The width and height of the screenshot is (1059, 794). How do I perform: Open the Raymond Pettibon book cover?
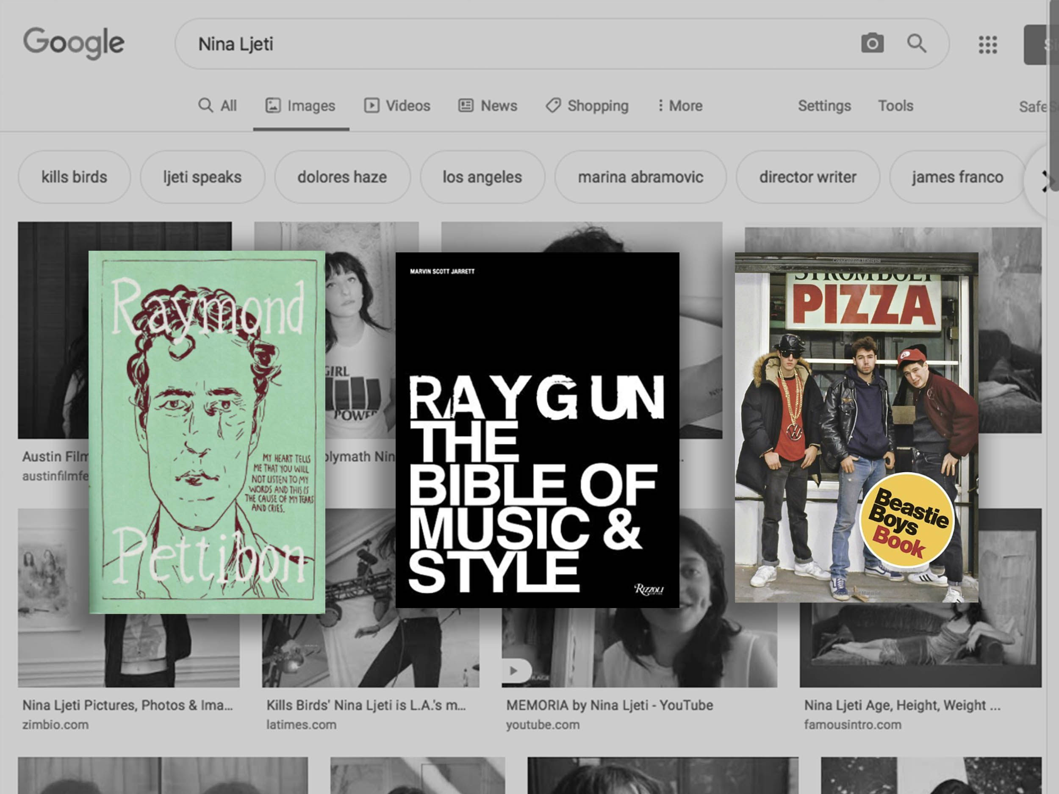pyautogui.click(x=207, y=432)
